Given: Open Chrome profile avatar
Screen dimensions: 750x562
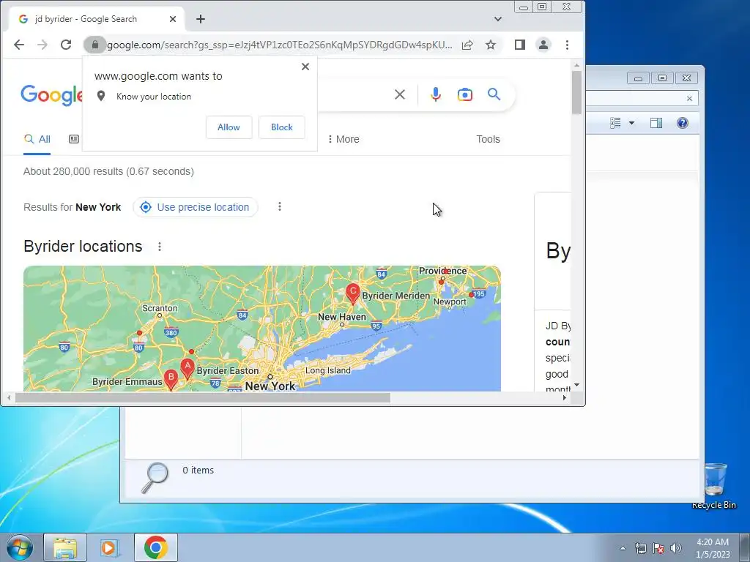Looking at the screenshot, I should [x=543, y=45].
